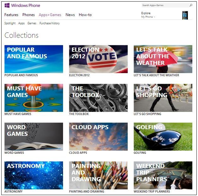Open the Let's Talk About the Weather tile
Screen dimensions: 198x196
163,59
